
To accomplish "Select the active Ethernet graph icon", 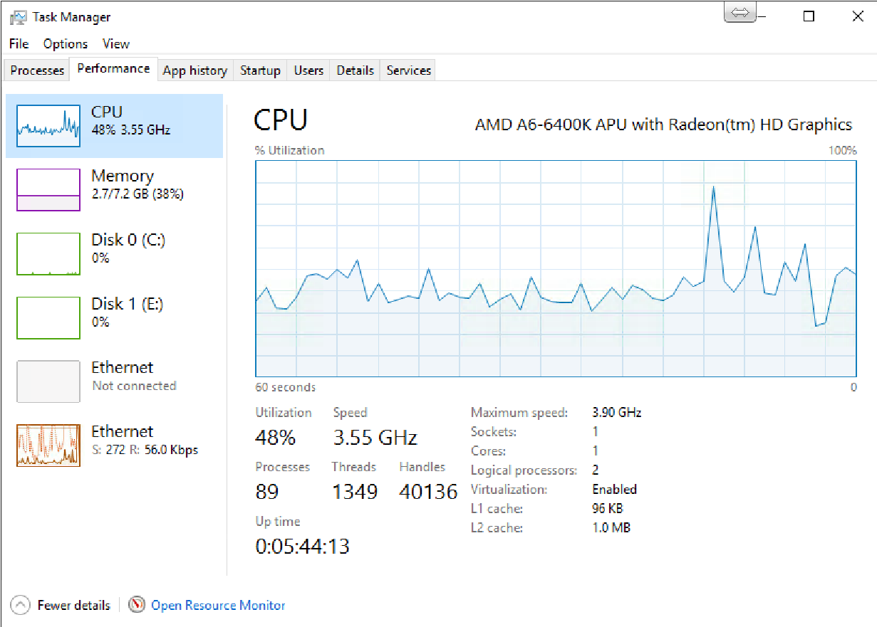I will click(48, 446).
